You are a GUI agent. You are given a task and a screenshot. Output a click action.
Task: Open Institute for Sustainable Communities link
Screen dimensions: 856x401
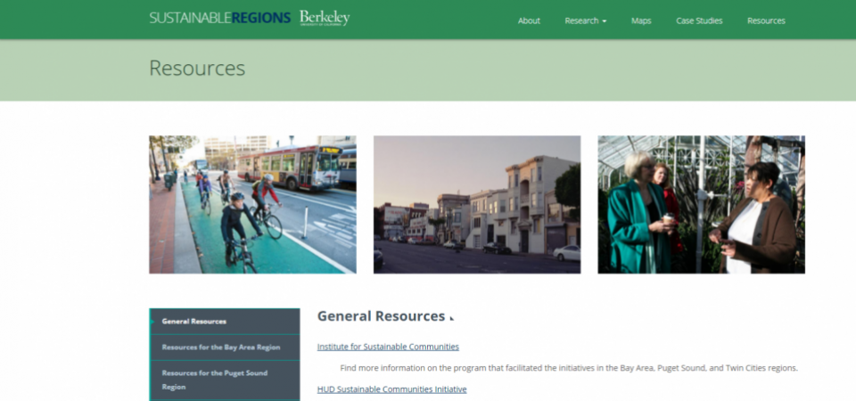coord(388,347)
